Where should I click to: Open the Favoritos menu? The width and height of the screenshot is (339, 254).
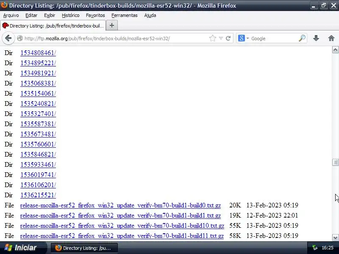point(95,15)
